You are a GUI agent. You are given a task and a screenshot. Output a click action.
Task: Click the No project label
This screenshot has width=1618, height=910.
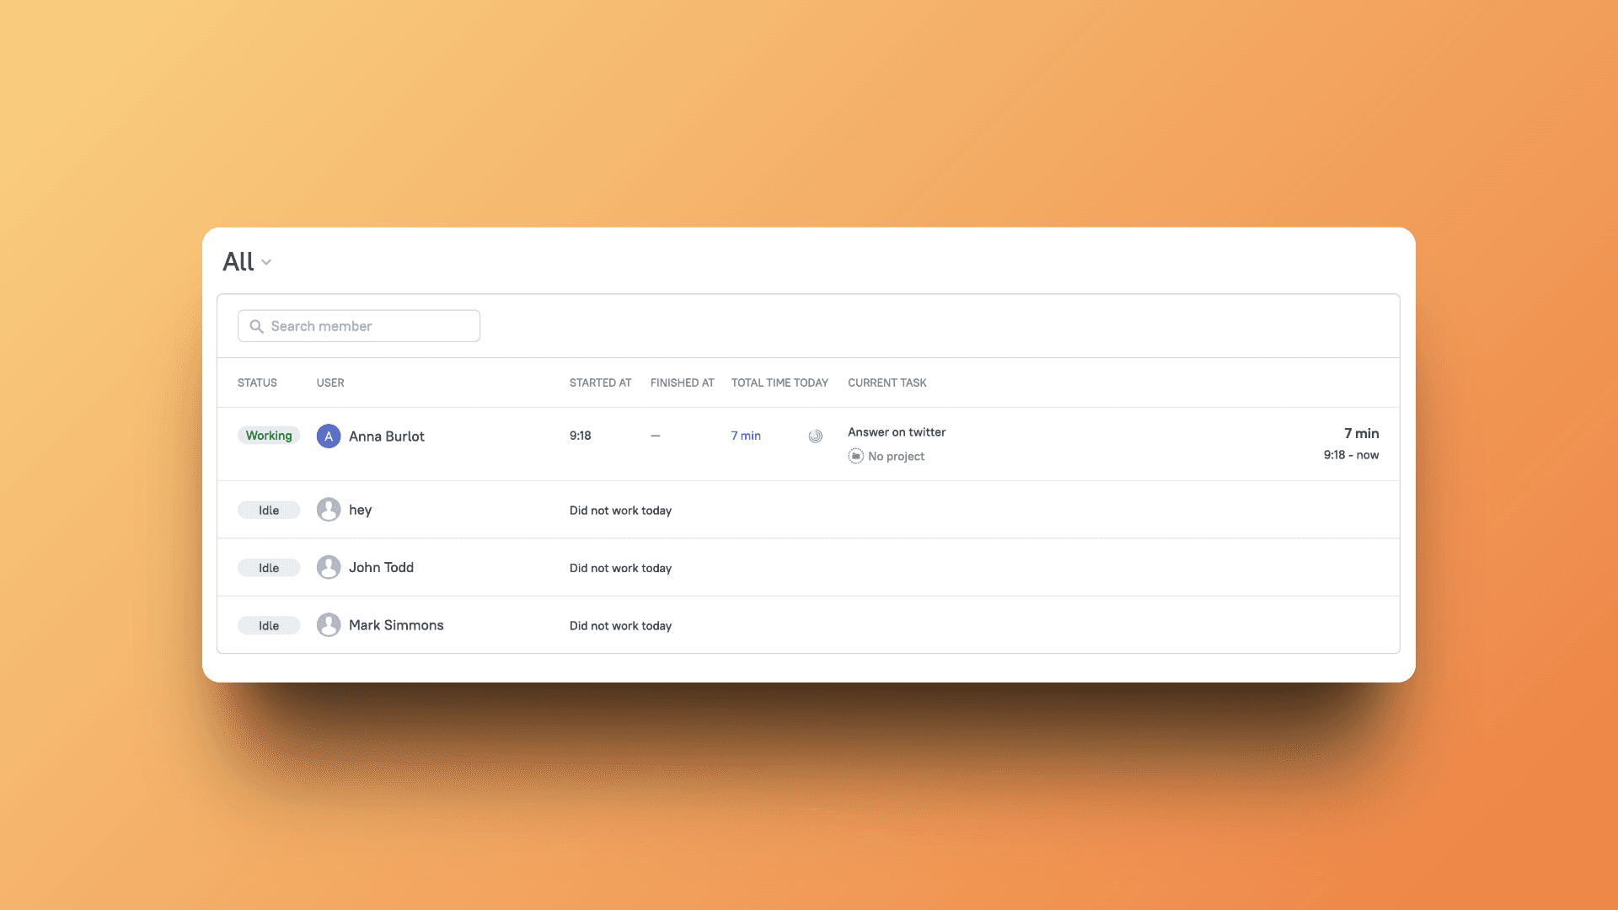click(x=897, y=456)
